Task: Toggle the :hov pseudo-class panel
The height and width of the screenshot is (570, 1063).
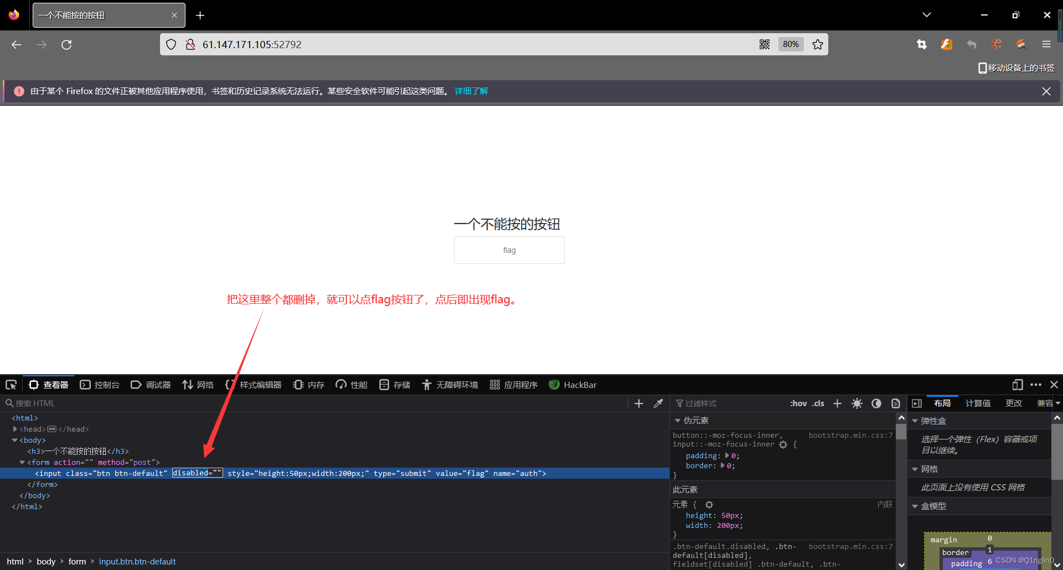Action: 798,403
